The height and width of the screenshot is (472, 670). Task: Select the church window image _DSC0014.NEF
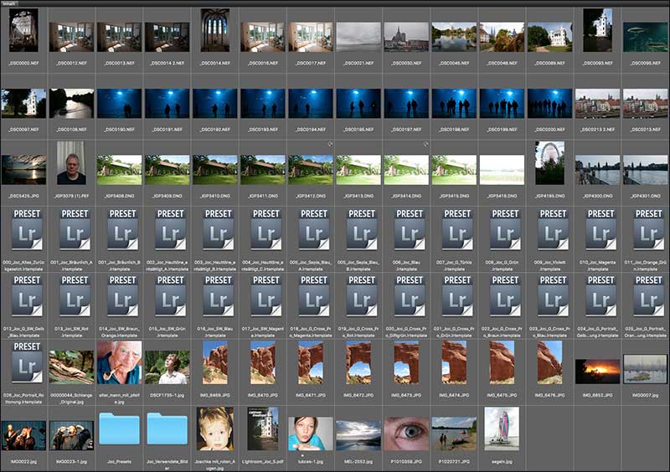215,31
